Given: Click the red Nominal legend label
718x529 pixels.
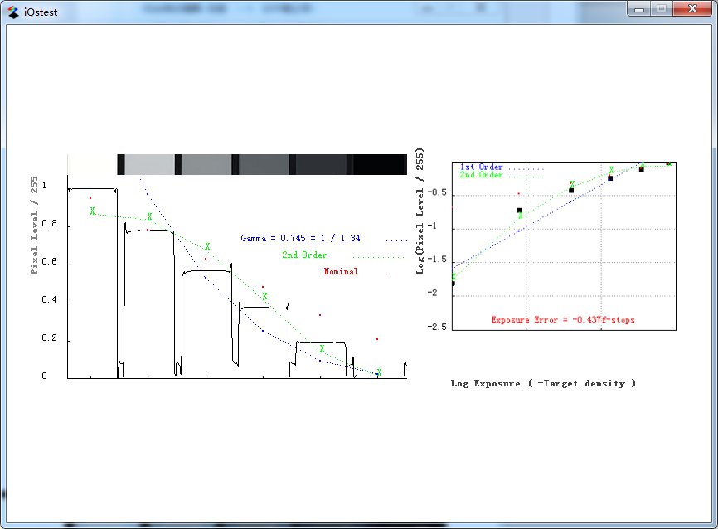Looking at the screenshot, I should click(341, 271).
